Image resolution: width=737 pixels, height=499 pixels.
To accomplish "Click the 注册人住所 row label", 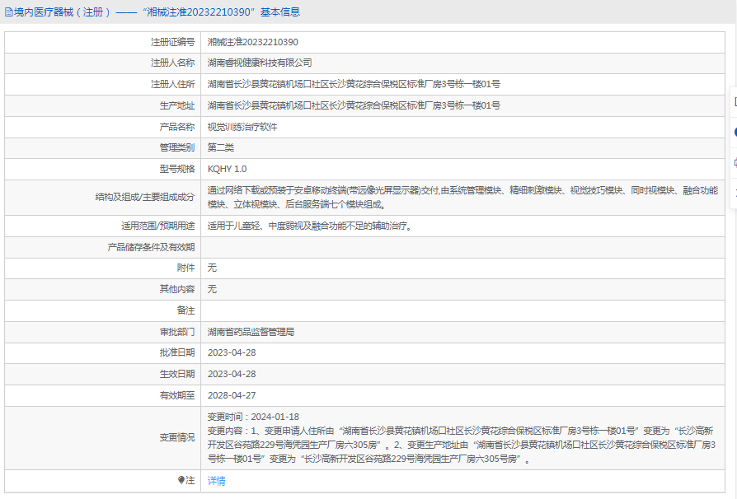I will pos(172,84).
